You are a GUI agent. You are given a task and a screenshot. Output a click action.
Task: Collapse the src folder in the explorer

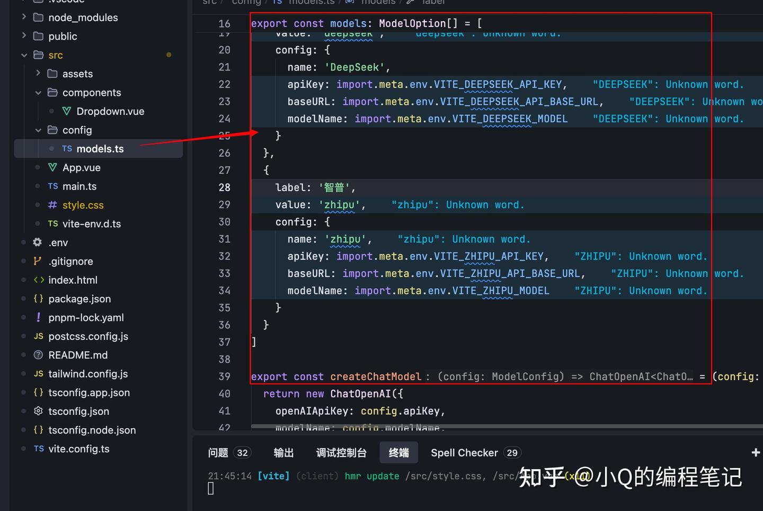pos(24,55)
